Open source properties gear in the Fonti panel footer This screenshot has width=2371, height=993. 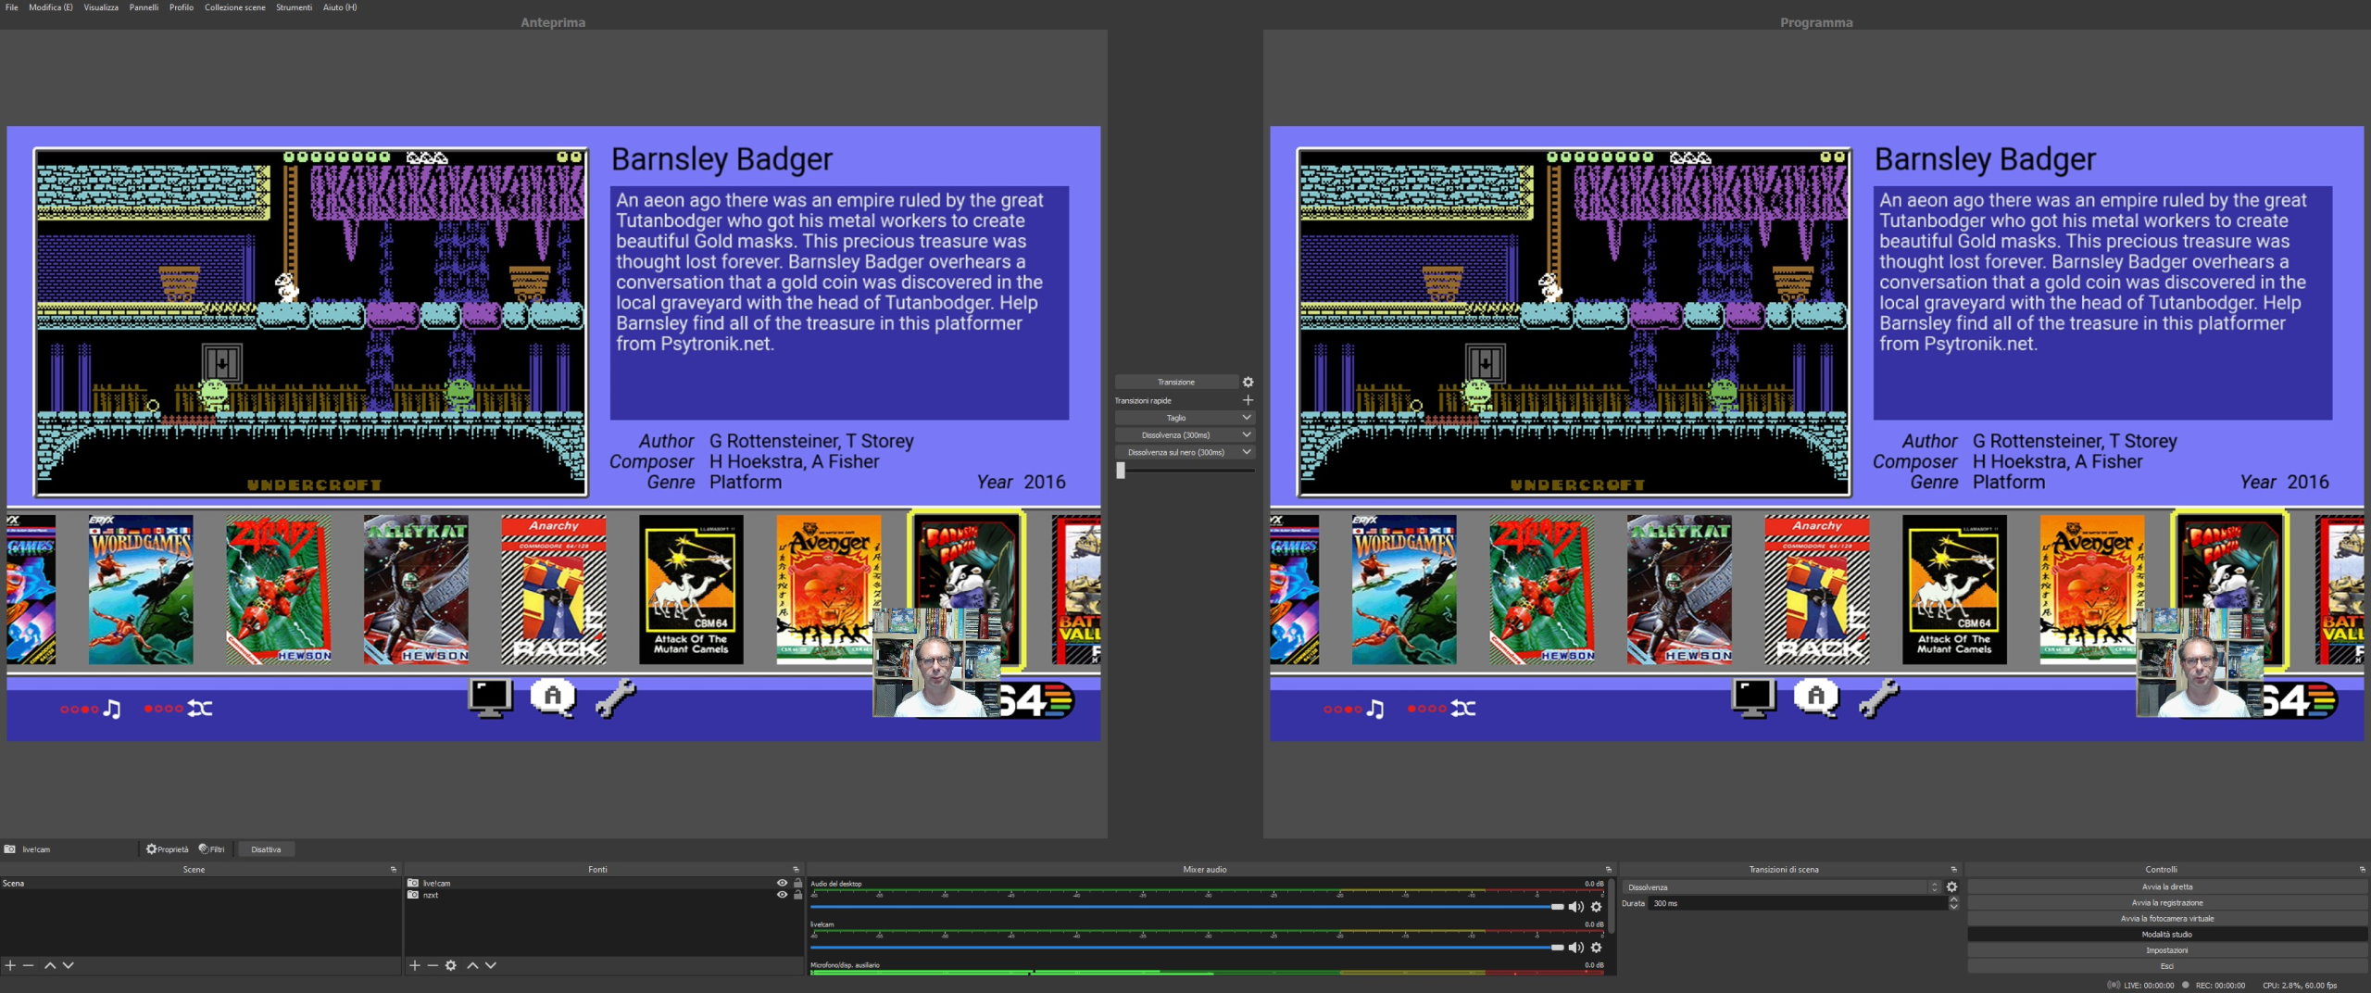click(x=451, y=965)
